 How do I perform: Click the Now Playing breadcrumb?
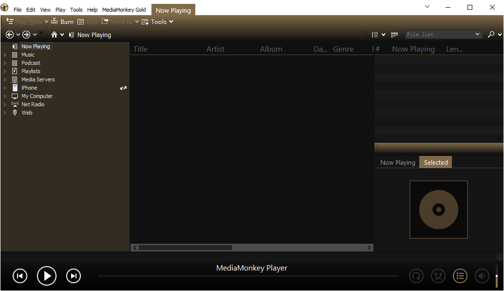pos(90,35)
